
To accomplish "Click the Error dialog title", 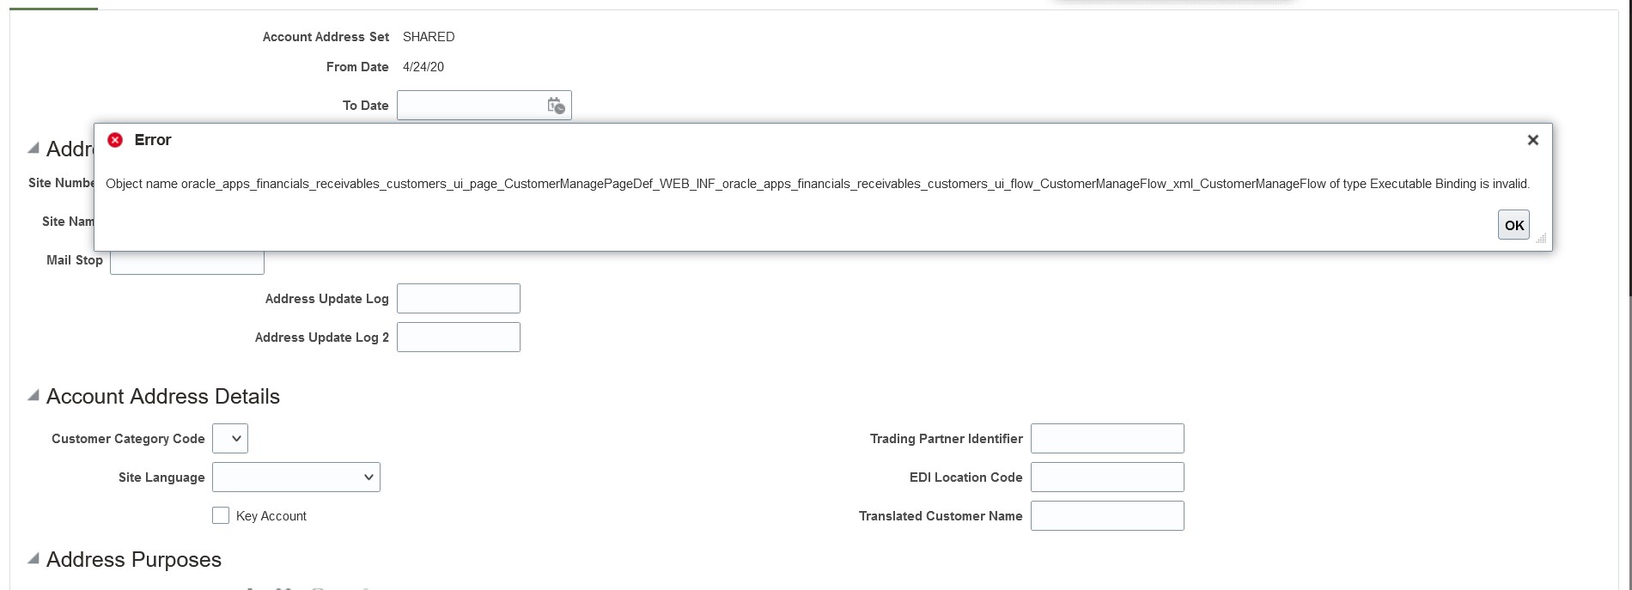I will click(x=153, y=140).
